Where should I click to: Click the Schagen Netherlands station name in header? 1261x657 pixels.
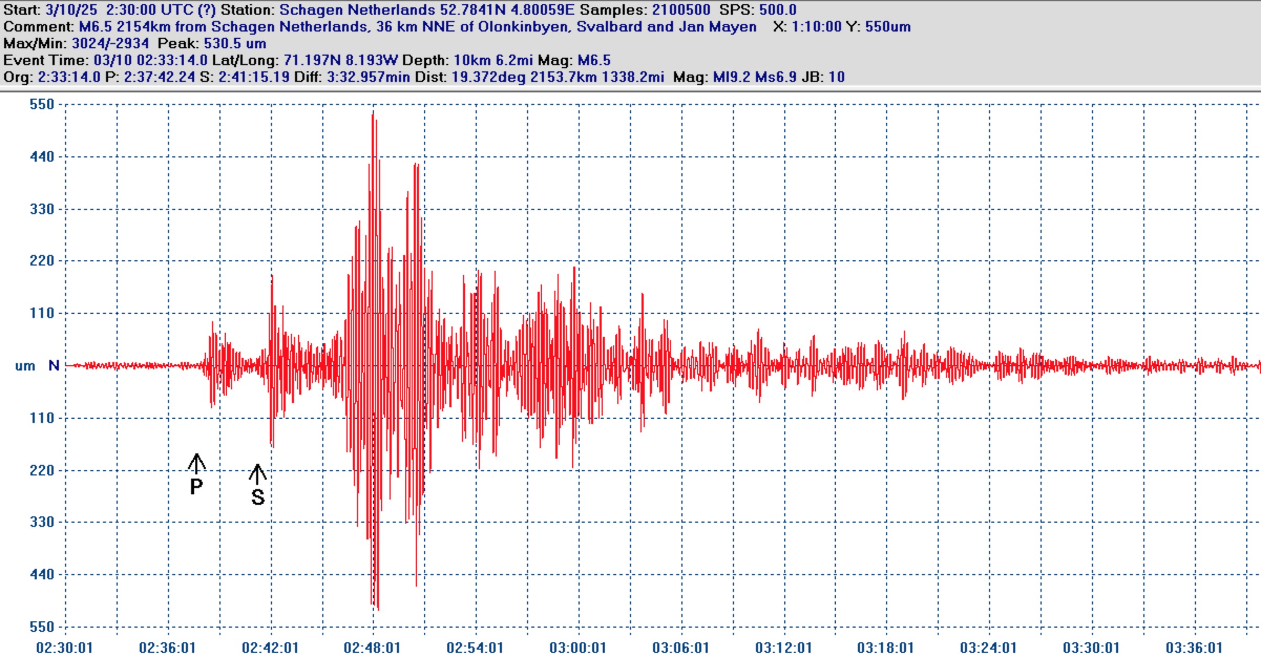(357, 10)
